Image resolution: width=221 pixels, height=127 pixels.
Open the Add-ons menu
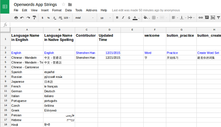click(91, 10)
